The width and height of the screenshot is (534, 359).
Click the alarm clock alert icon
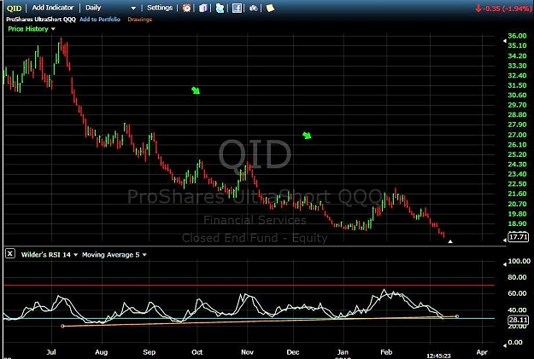point(186,8)
